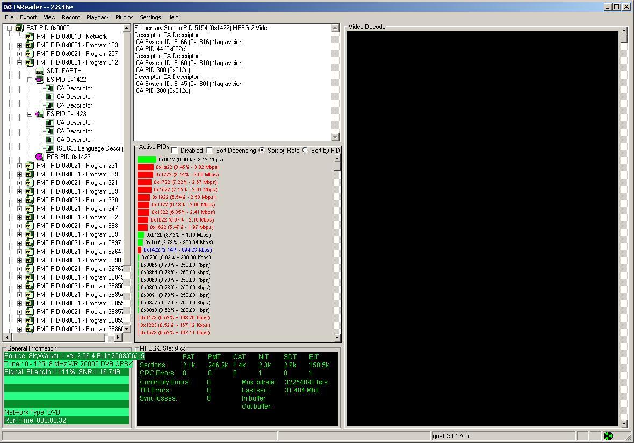Collapse the PAT PID 0x0000 root node

pos(9,28)
